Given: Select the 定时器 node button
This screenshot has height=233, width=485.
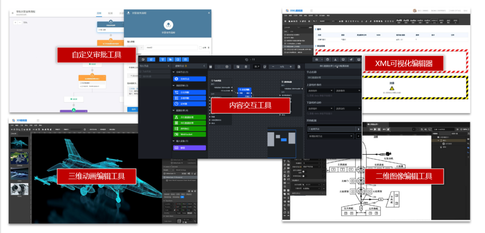Looking at the screenshot, I should [189, 104].
